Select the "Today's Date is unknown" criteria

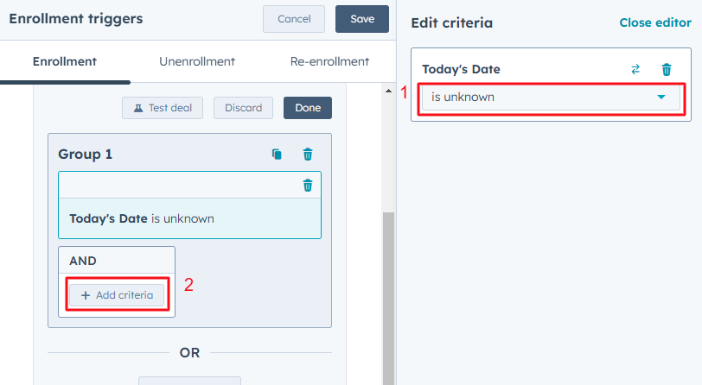click(189, 219)
